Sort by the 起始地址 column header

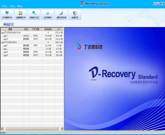(48, 29)
